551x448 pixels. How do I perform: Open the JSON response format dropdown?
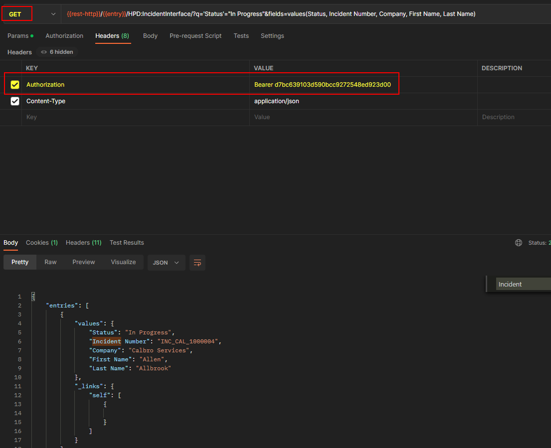pyautogui.click(x=166, y=263)
